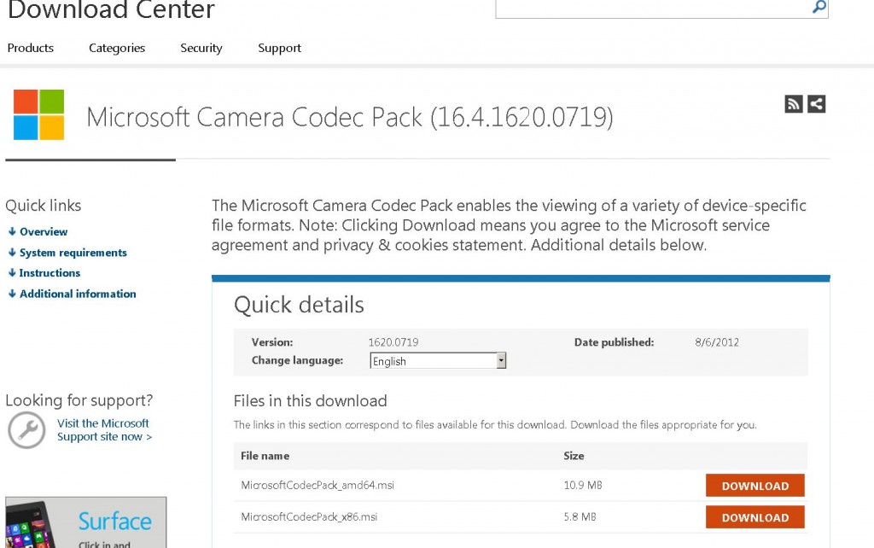
Task: Click the arrow icon beside Additional information
Action: point(12,294)
